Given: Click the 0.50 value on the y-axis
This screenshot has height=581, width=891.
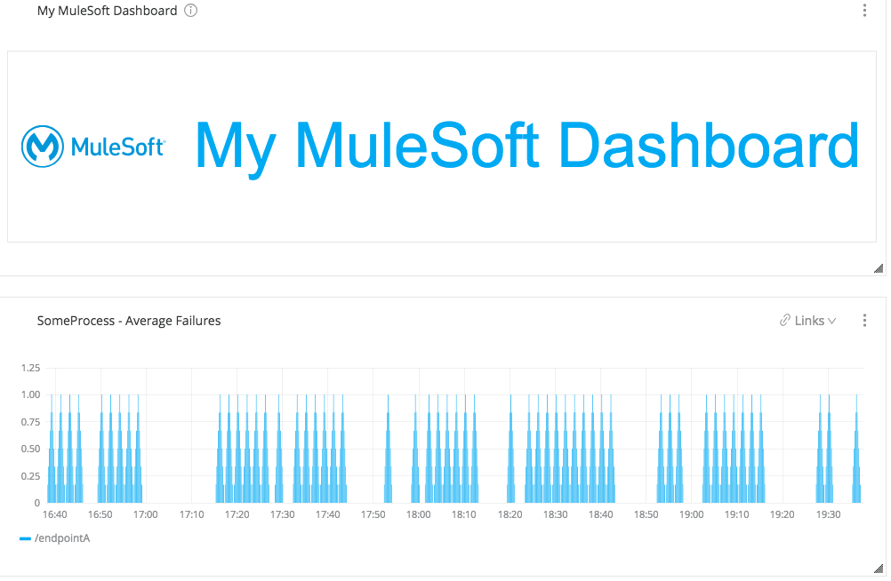Looking at the screenshot, I should tap(30, 449).
